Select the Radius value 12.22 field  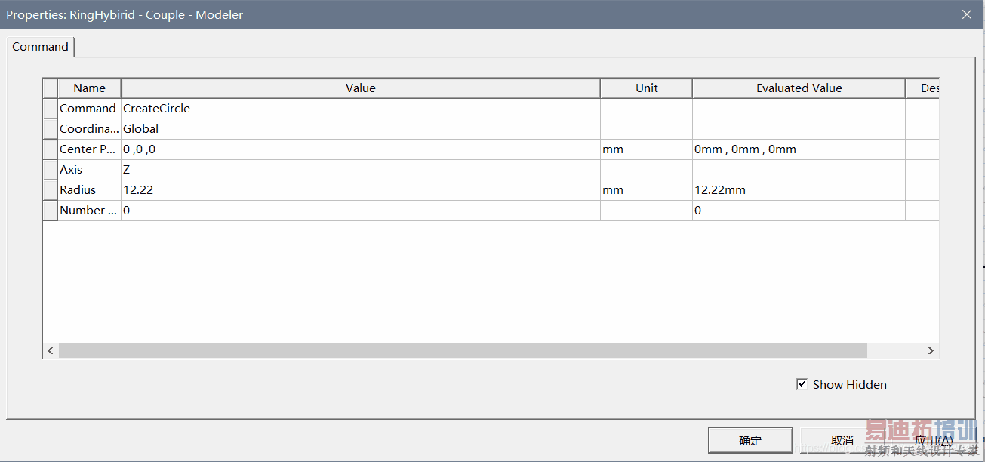pos(361,190)
